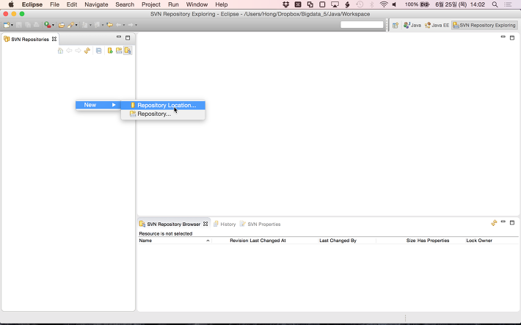Image resolution: width=521 pixels, height=325 pixels.
Task: Click the Spotlight search icon
Action: (x=495, y=4)
